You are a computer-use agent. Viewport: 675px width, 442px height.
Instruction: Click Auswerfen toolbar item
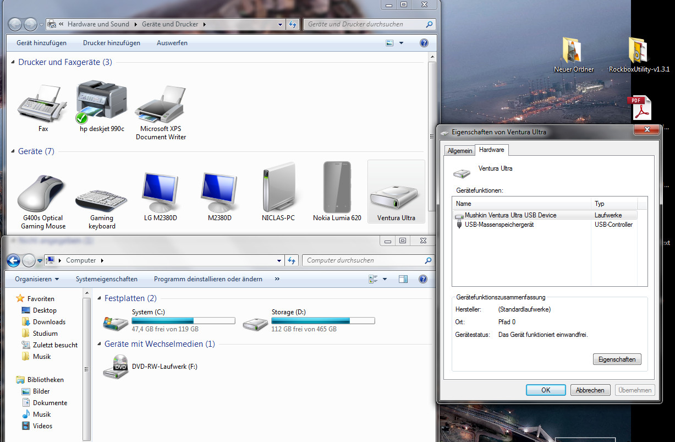pyautogui.click(x=172, y=43)
